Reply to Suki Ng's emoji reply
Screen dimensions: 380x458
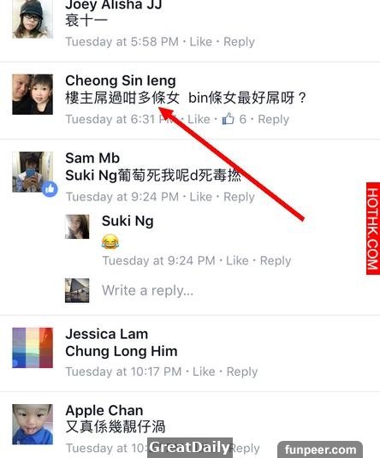[276, 261]
